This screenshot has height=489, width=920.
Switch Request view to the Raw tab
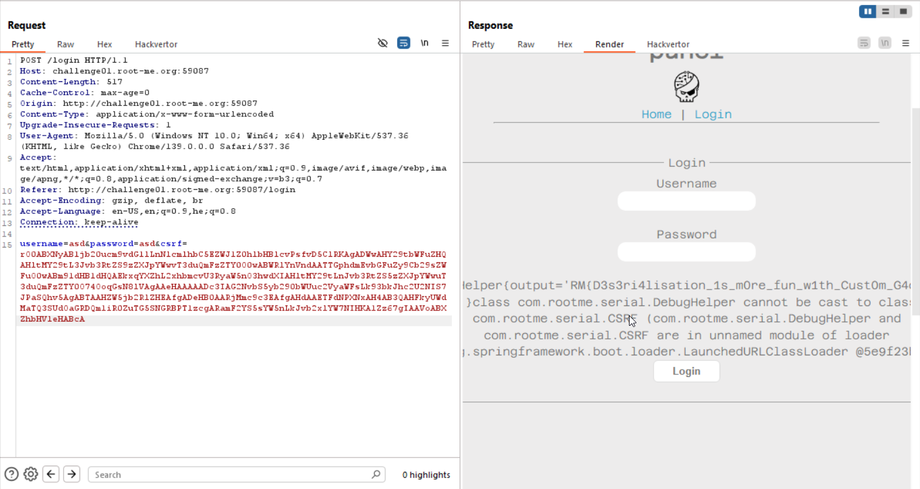coord(65,44)
